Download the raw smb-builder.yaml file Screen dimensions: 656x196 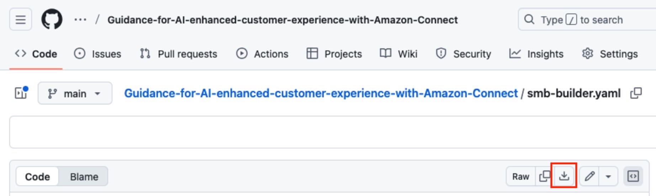click(x=564, y=176)
